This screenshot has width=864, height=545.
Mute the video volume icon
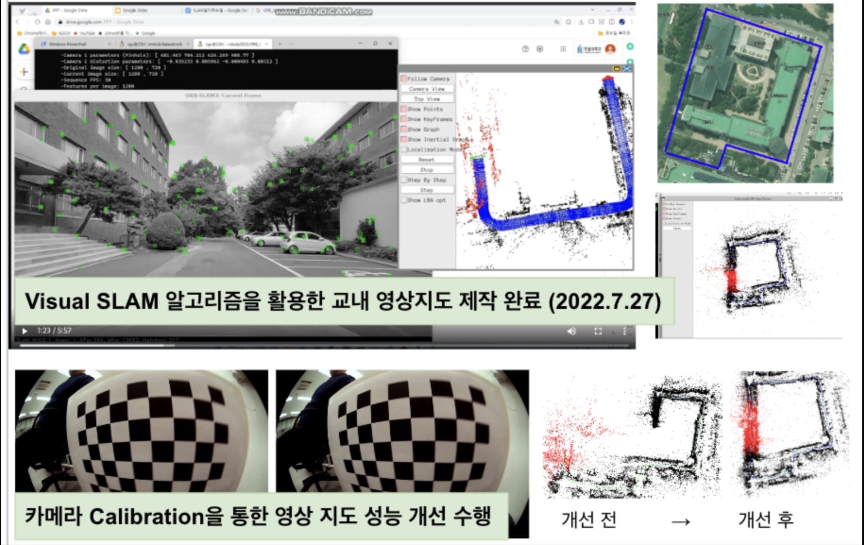click(x=571, y=331)
